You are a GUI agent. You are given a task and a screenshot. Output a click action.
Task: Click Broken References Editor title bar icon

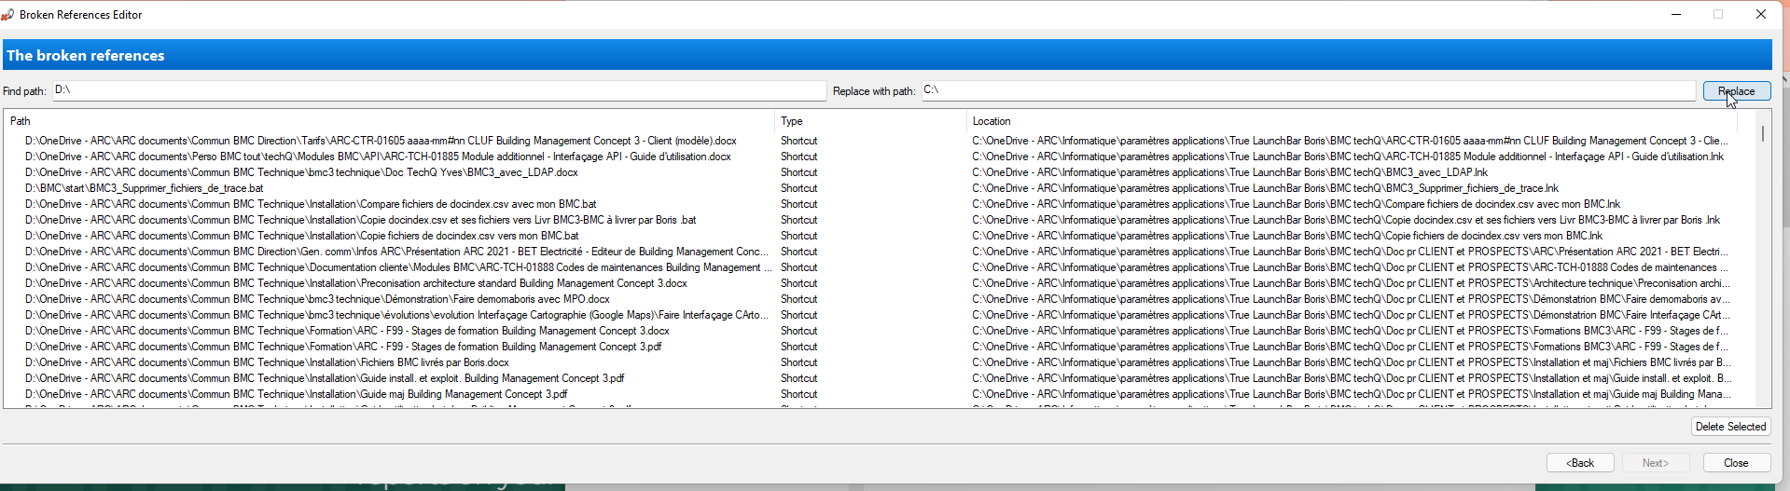[x=8, y=15]
